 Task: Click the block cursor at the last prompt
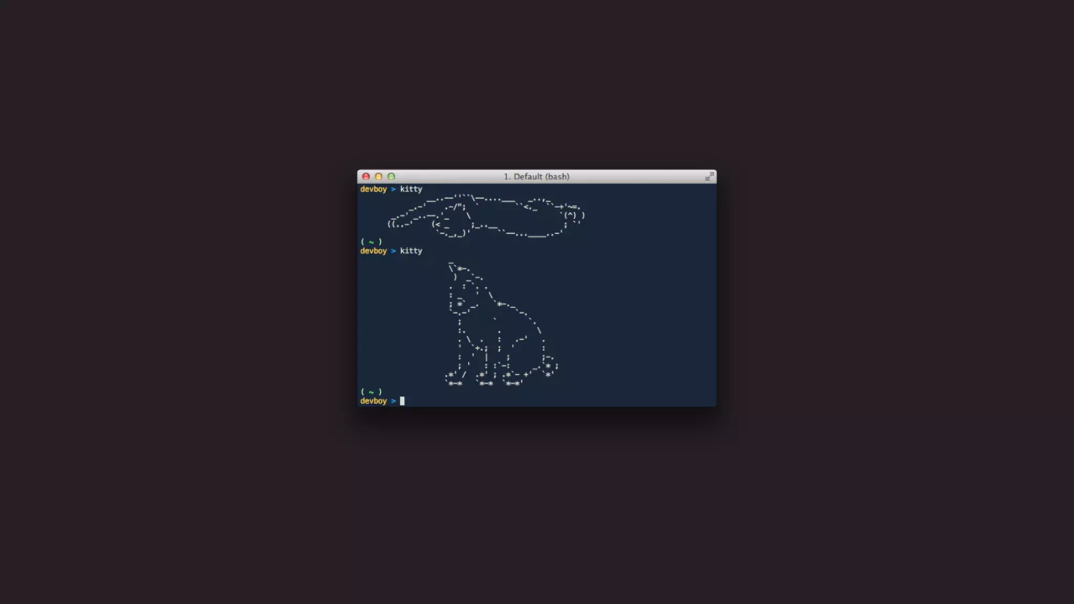point(402,401)
